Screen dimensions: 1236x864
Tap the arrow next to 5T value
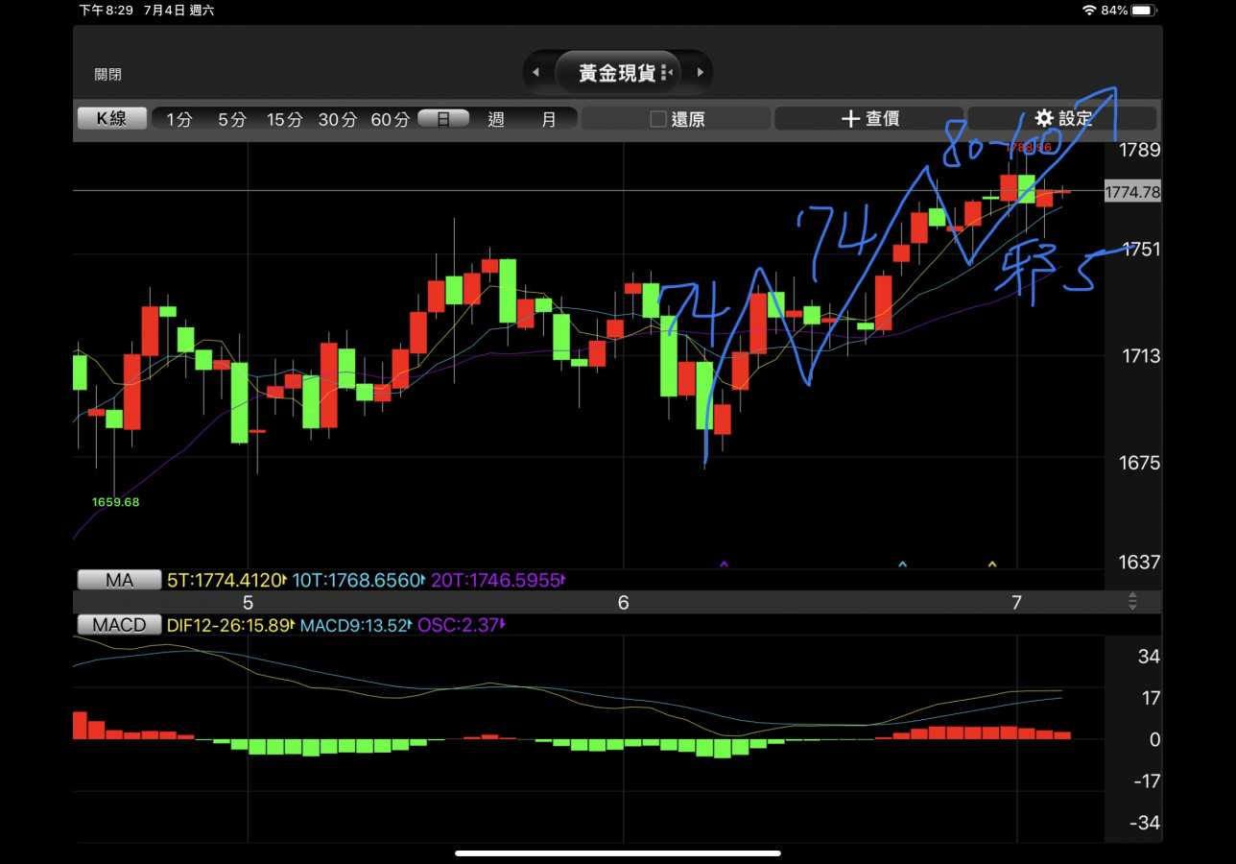pyautogui.click(x=285, y=580)
